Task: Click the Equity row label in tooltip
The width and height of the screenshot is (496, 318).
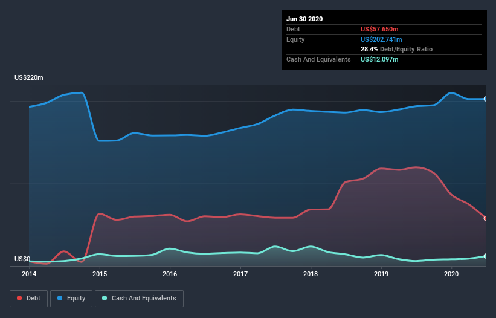Action: (295, 39)
